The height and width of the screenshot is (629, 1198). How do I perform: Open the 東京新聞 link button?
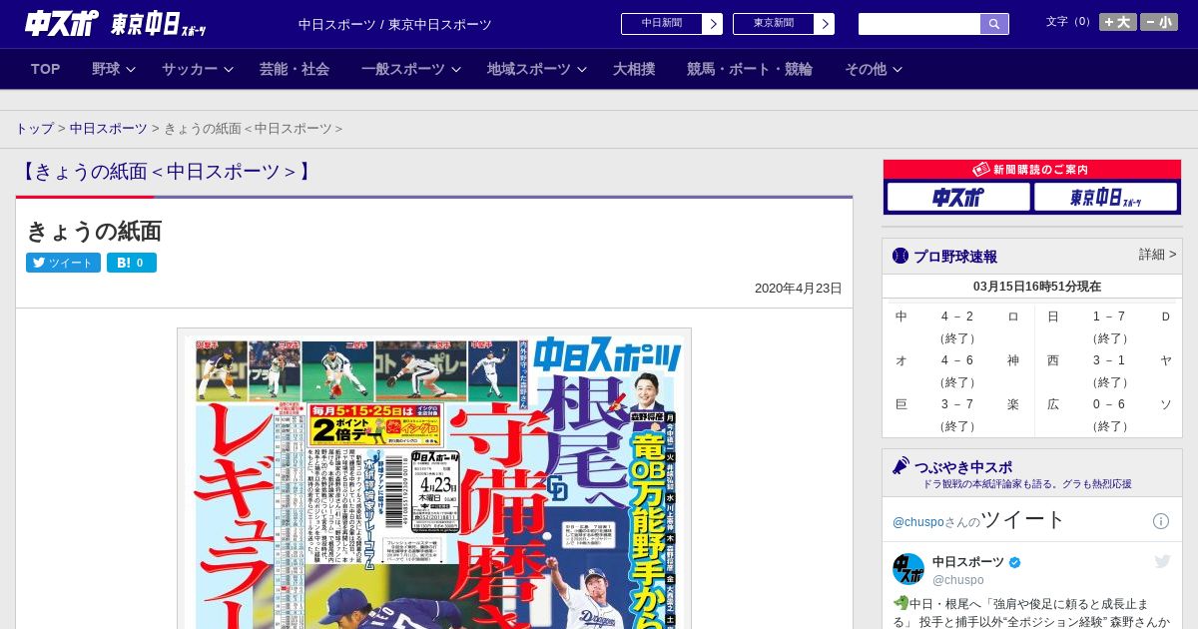point(774,24)
